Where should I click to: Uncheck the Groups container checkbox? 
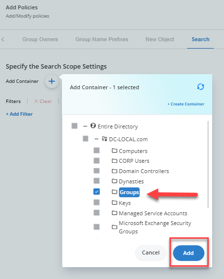coord(97,192)
